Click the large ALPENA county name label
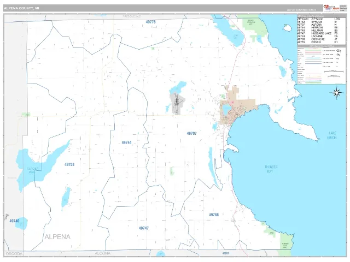The image size is (350, 262). pyautogui.click(x=57, y=236)
